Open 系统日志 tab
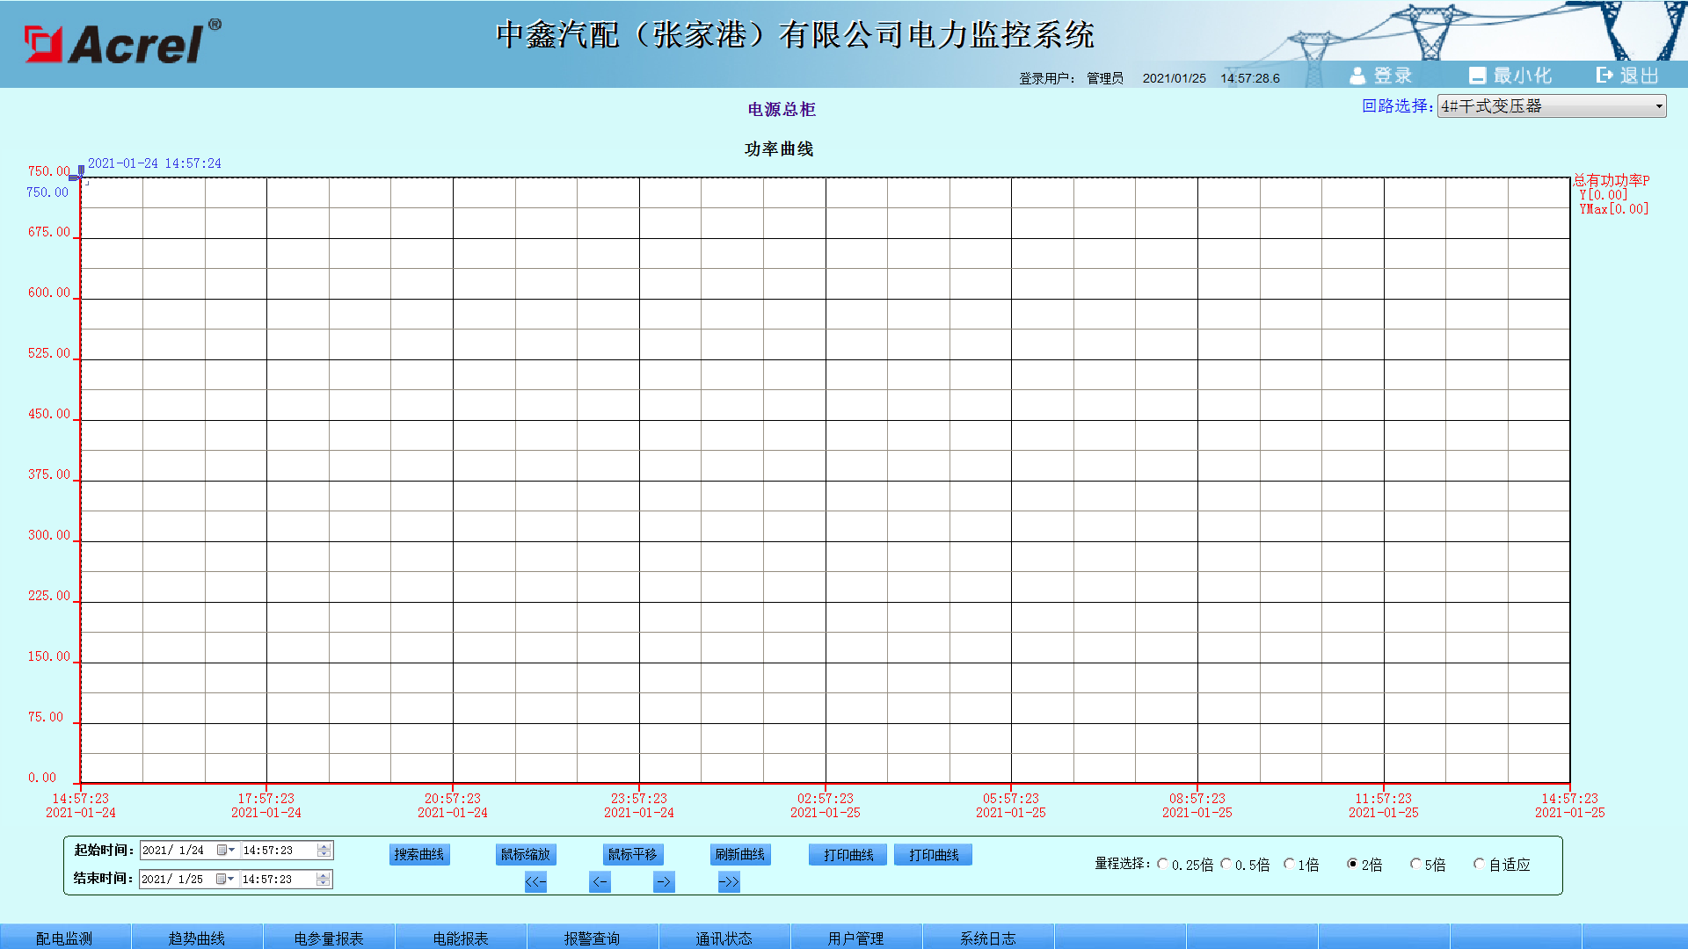 point(988,938)
